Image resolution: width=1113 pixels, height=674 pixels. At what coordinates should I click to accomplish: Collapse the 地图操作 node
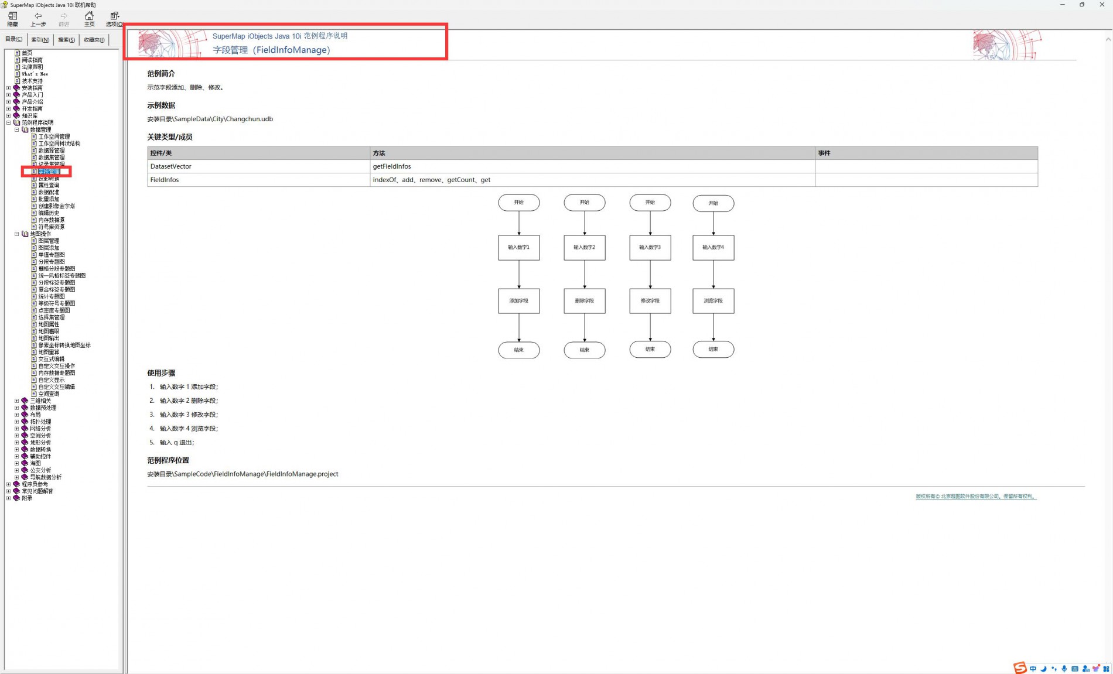coord(16,234)
